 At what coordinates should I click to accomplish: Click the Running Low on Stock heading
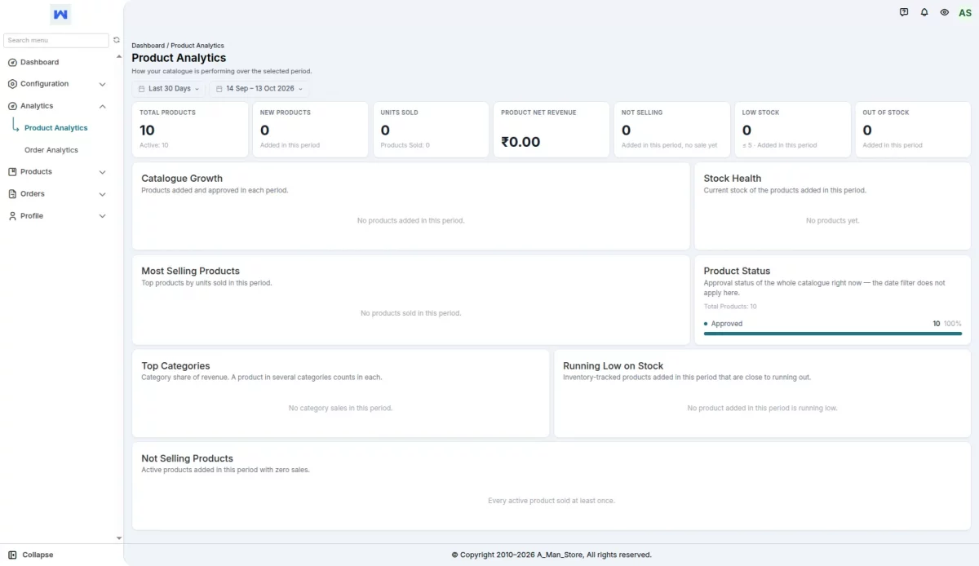click(x=614, y=366)
